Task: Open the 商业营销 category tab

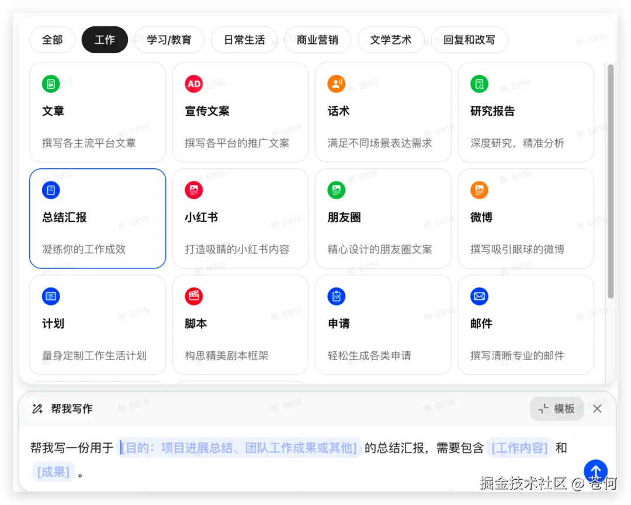Action: coord(318,40)
